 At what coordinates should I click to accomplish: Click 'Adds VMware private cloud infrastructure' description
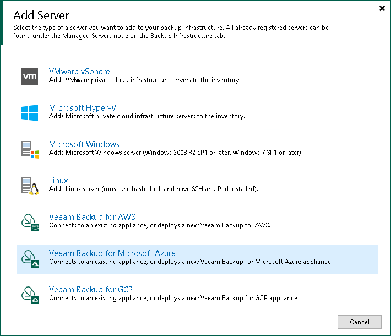point(145,80)
